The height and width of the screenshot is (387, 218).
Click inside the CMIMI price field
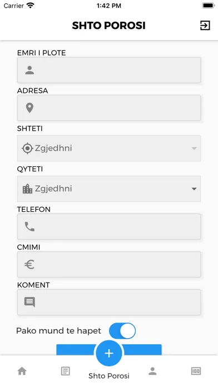(109, 265)
